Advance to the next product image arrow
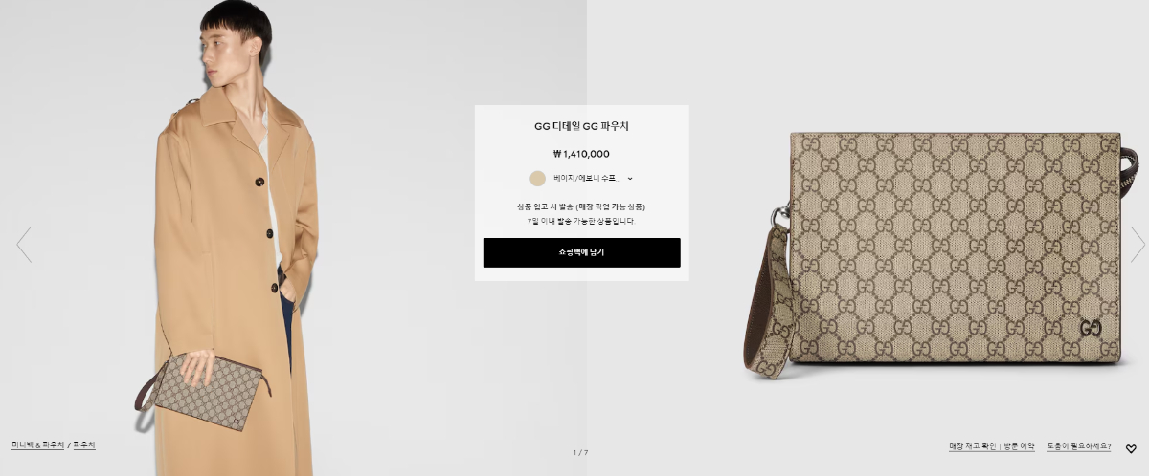Screen dimensions: 1149x476 [1138, 245]
